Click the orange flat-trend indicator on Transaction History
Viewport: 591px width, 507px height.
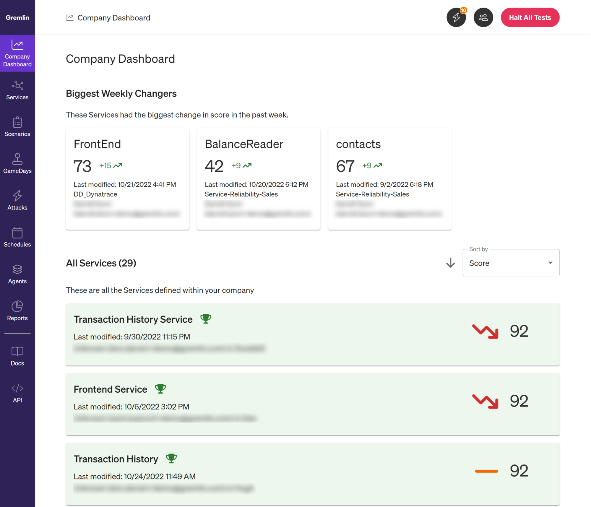486,471
